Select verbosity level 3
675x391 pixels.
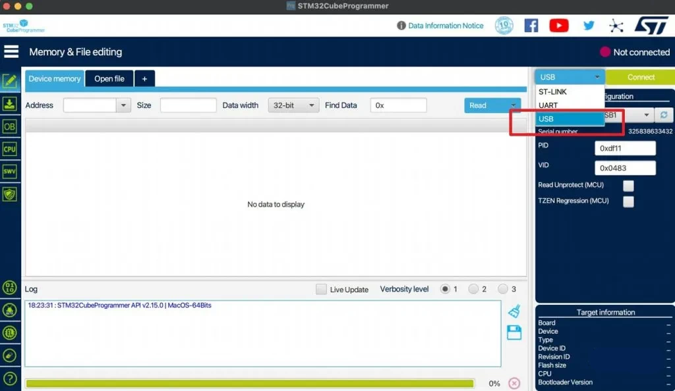503,289
